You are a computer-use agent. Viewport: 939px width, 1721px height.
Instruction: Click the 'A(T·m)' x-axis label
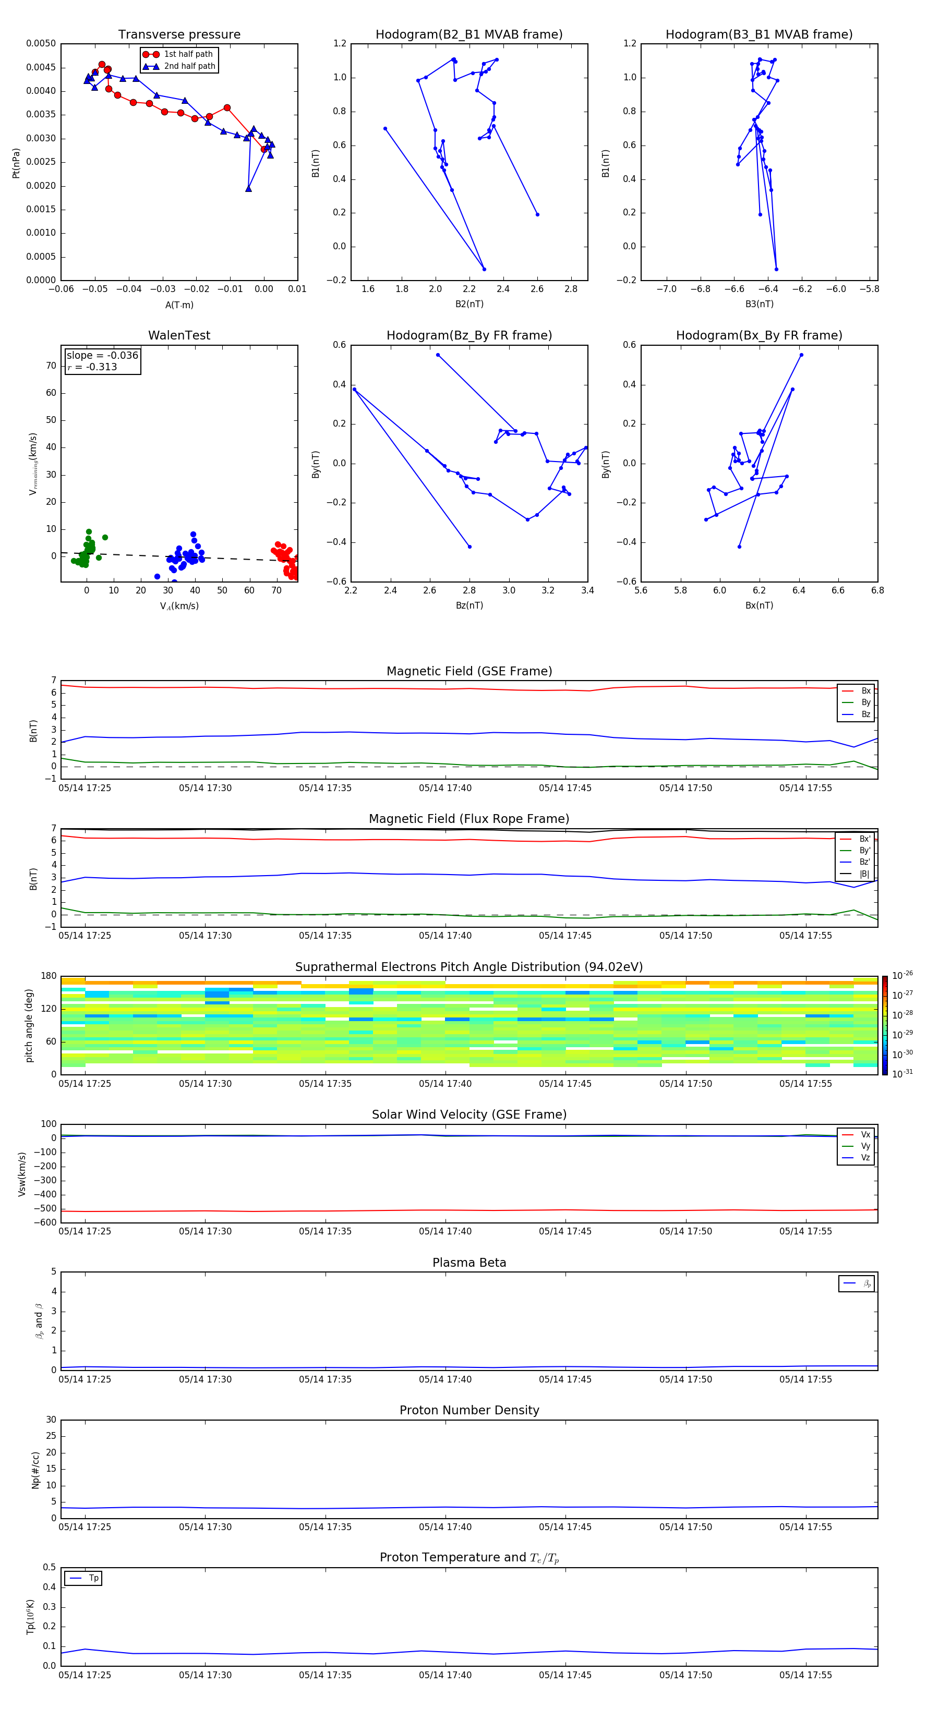179,305
